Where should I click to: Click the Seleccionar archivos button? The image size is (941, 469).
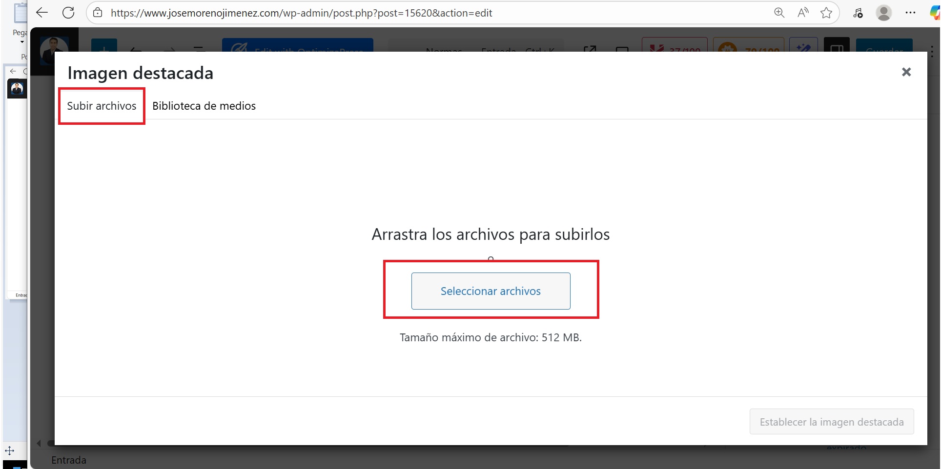tap(491, 291)
